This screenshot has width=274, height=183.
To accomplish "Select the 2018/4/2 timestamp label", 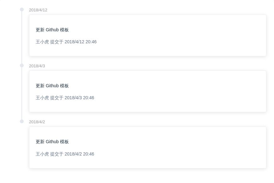I will [x=37, y=122].
